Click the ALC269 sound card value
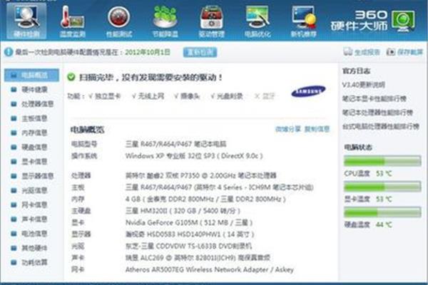 (198, 258)
